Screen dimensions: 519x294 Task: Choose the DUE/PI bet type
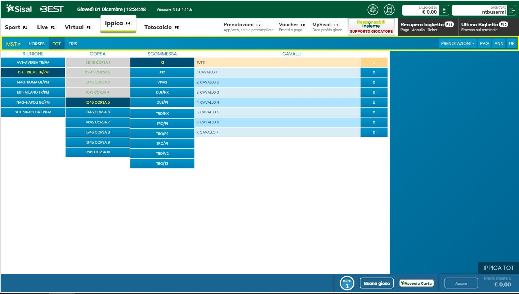click(x=162, y=102)
